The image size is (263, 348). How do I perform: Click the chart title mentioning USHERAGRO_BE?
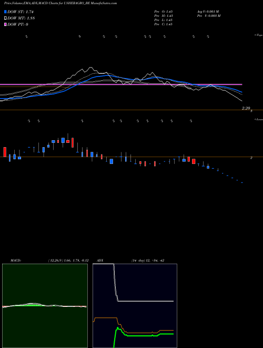[x=60, y=3]
